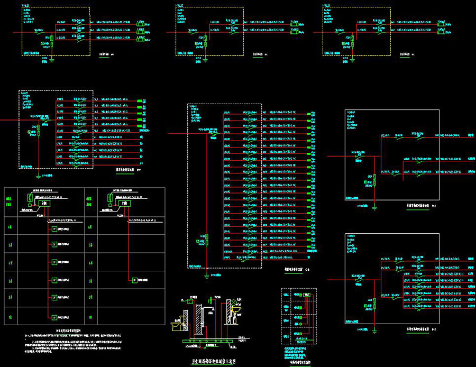
Task: Click the green distribution box atop the right riser
Action: coord(124,204)
